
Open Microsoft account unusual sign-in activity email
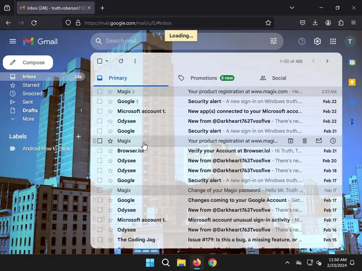216,220
